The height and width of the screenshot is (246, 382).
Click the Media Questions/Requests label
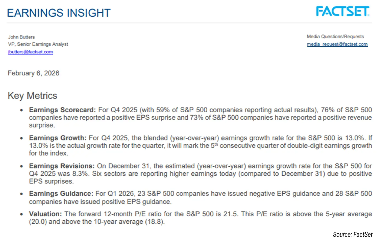click(x=335, y=37)
